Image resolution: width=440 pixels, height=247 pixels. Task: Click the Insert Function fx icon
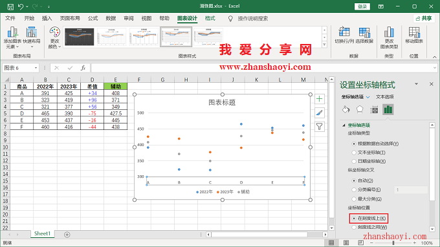(83, 68)
